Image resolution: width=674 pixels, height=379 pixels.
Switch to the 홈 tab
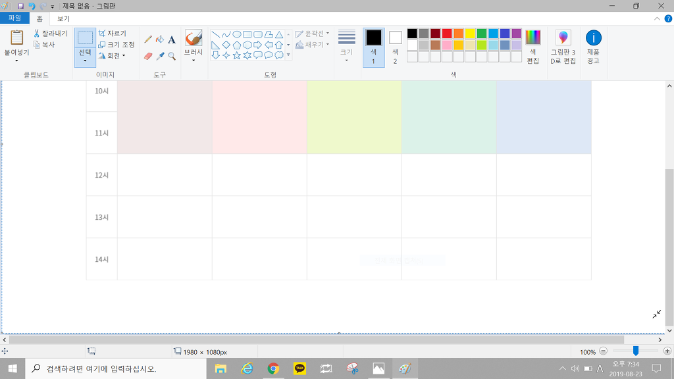[x=39, y=18]
